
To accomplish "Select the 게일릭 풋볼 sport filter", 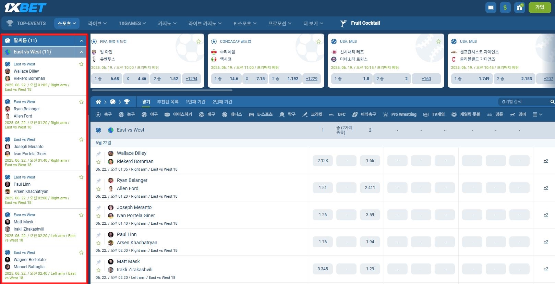I will click(466, 114).
